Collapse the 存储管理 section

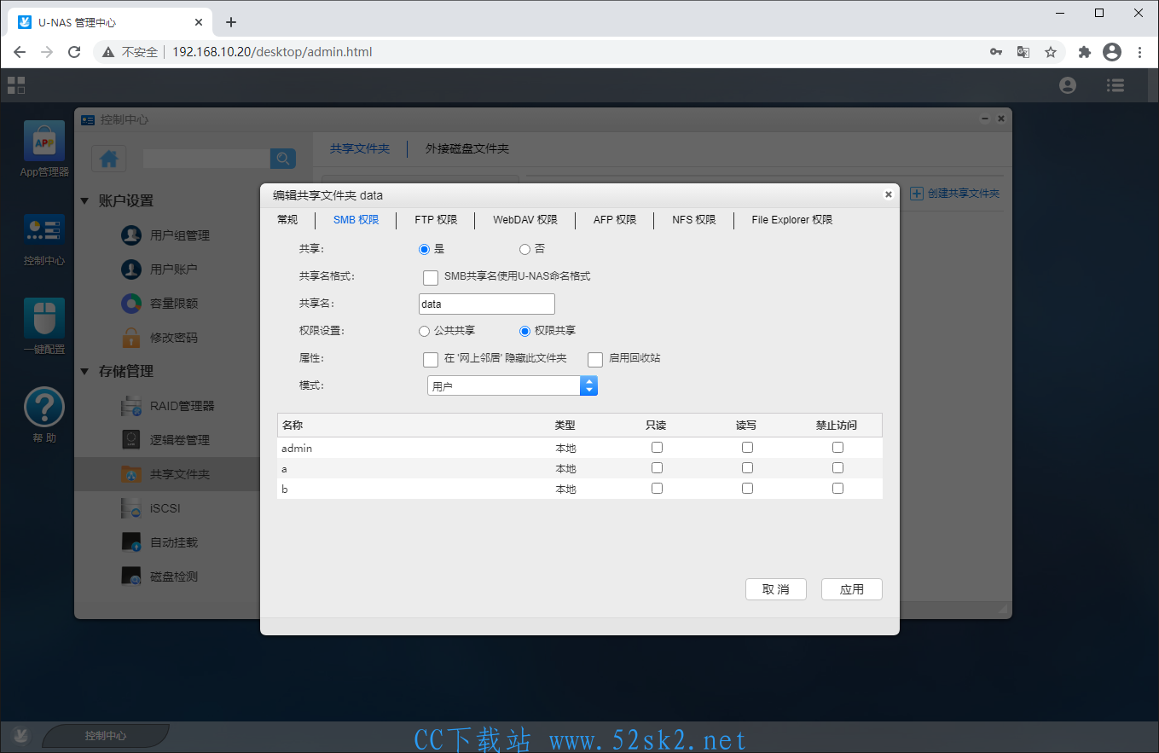click(x=84, y=372)
